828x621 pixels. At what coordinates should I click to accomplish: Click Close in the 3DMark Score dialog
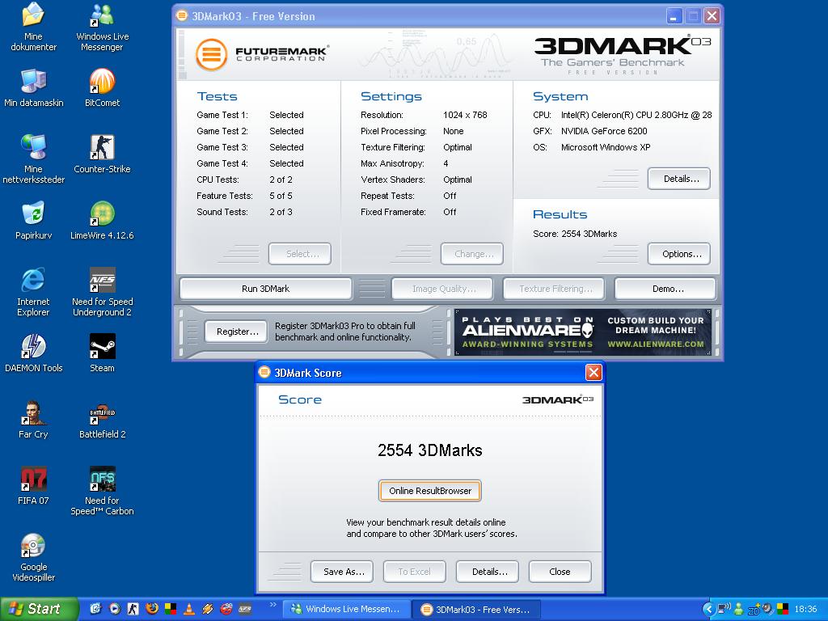(560, 572)
